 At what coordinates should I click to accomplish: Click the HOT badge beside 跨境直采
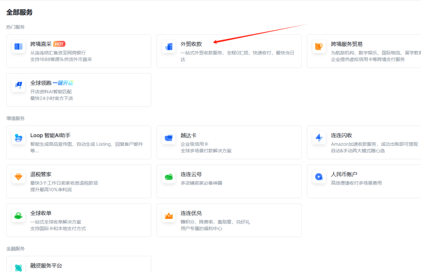[59, 44]
